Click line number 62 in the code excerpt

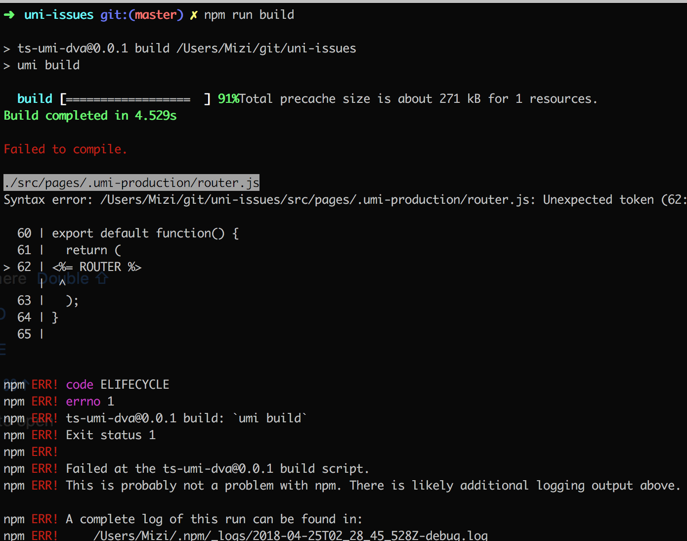(24, 267)
